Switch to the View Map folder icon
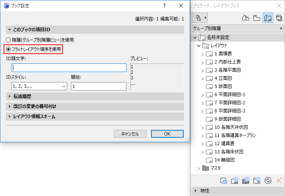This screenshot has width=285, height=196. 257,18
